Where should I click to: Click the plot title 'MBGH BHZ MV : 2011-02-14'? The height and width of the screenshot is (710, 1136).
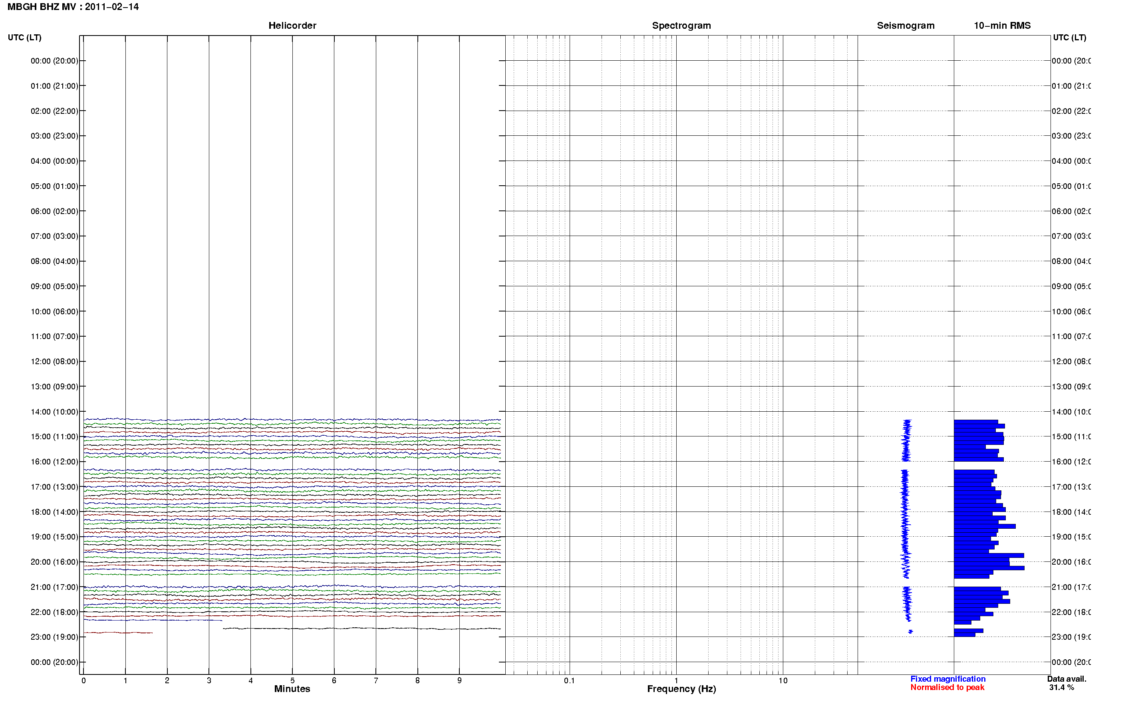click(x=73, y=7)
